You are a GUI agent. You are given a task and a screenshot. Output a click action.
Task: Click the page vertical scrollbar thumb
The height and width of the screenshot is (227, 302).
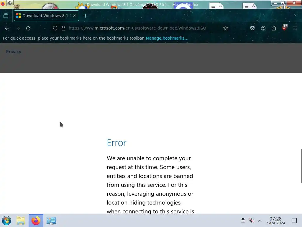tap(301, 166)
